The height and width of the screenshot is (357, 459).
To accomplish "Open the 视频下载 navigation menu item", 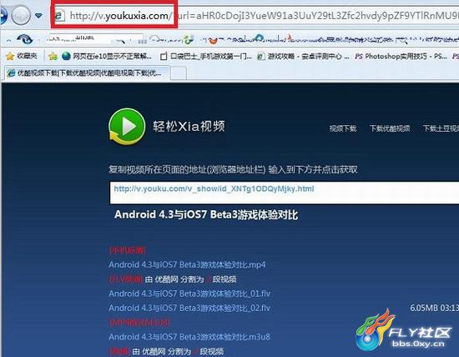I will click(x=343, y=128).
